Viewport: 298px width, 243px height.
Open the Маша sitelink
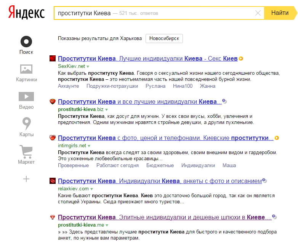coord(229,165)
